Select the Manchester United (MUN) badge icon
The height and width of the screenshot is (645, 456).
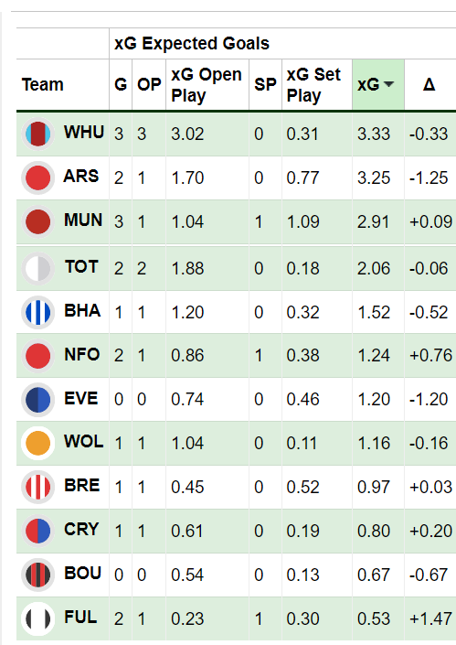click(x=37, y=221)
